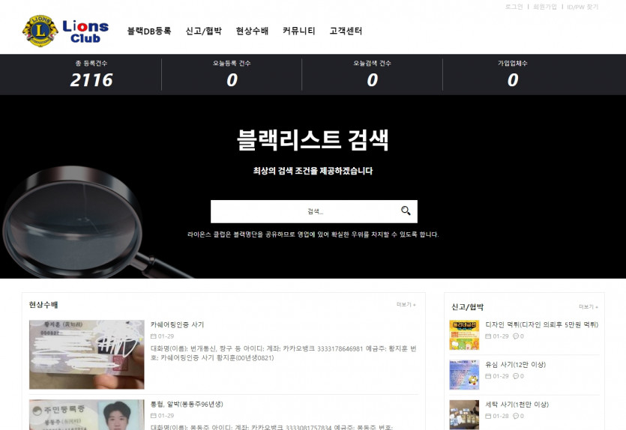
Task: Click calendar icon under 카쉐어링인증 사기
Action: (x=154, y=336)
